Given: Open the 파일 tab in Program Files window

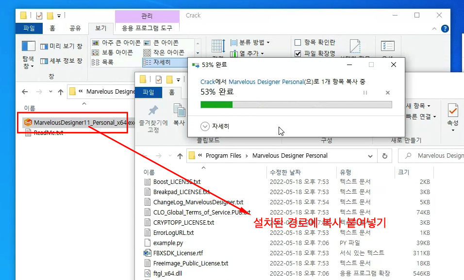Looking at the screenshot, I should click(x=149, y=92).
